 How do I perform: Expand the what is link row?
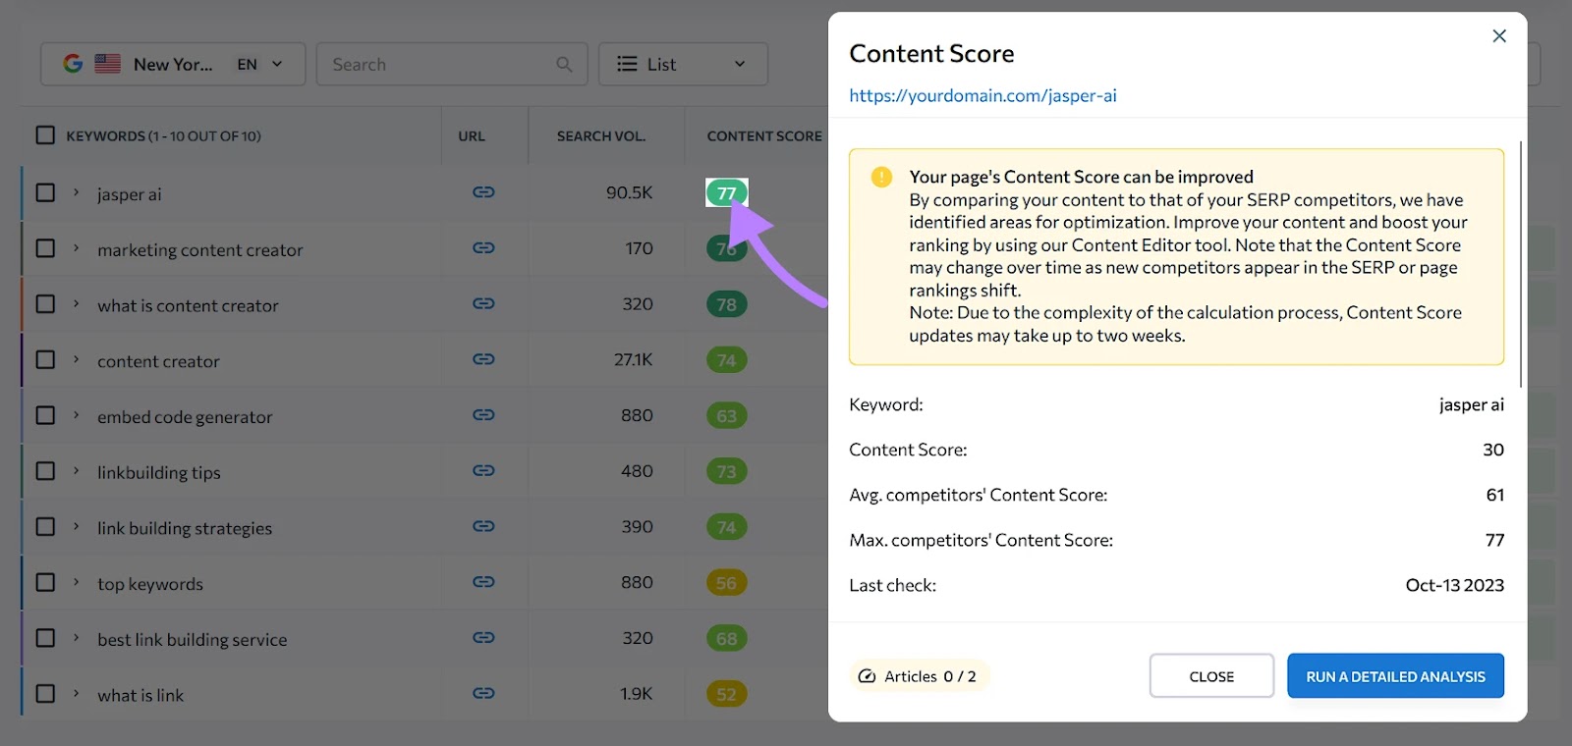click(76, 693)
